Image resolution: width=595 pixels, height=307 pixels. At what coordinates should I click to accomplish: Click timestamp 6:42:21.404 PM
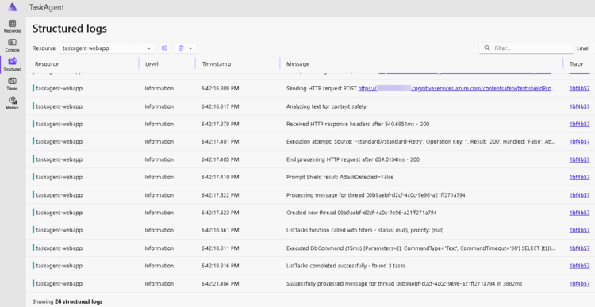220,283
